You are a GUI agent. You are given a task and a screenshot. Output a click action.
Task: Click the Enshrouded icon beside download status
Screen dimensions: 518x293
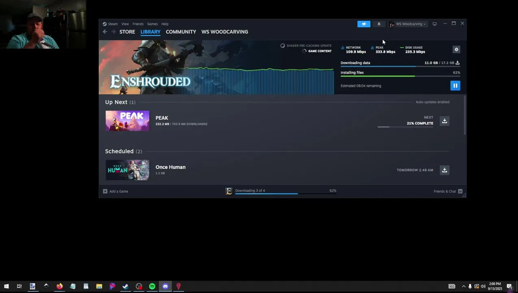pyautogui.click(x=229, y=191)
